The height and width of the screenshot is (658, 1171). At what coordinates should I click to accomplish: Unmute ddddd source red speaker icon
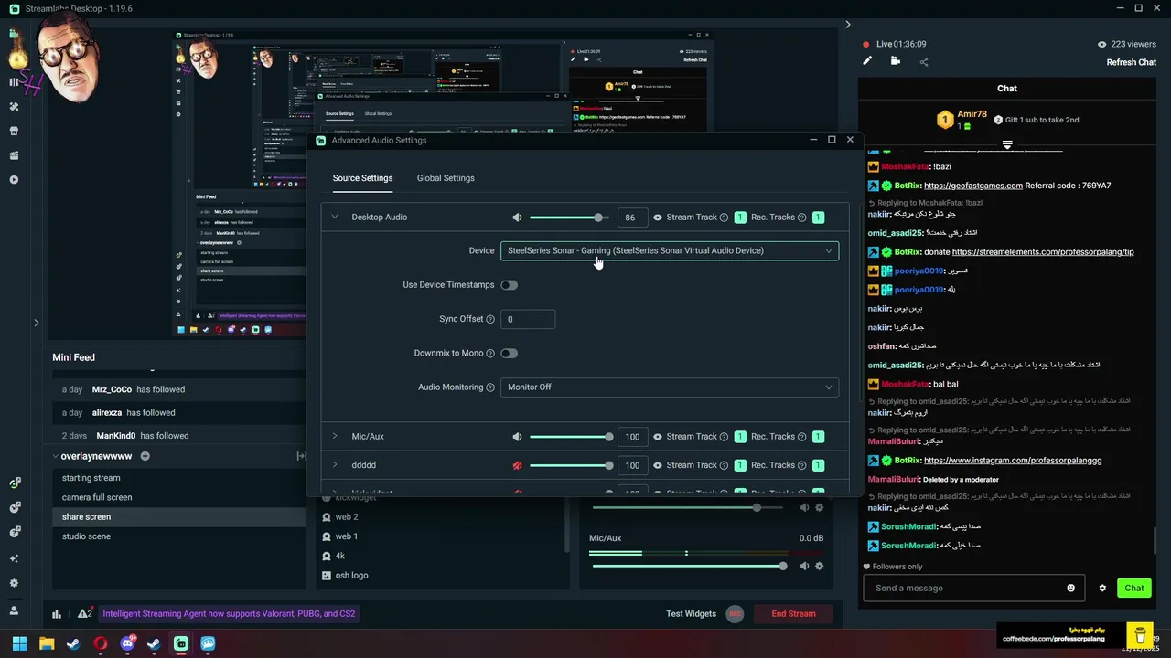coord(517,465)
